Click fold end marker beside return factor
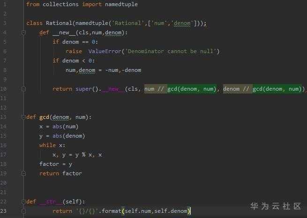 click(23, 173)
